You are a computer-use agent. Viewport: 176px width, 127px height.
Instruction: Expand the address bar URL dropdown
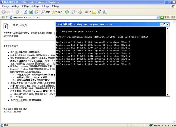pos(158,17)
